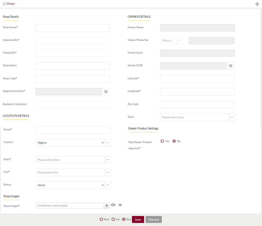Click the Owner DOB date field
This screenshot has width=262, height=226.
(193, 66)
